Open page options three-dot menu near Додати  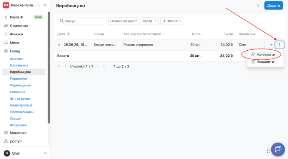258,6
